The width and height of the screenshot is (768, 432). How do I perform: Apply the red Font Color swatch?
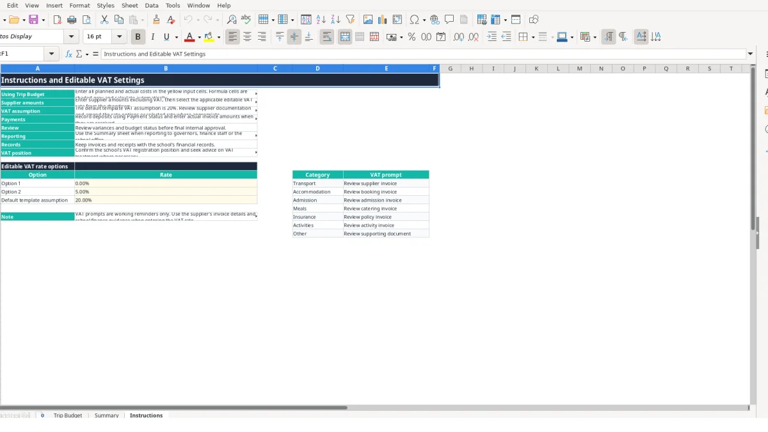coord(189,37)
